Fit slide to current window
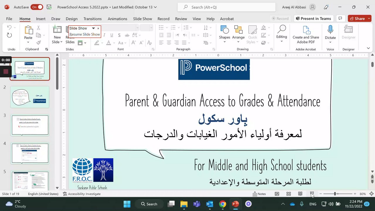This screenshot has width=375, height=211. click(371, 194)
